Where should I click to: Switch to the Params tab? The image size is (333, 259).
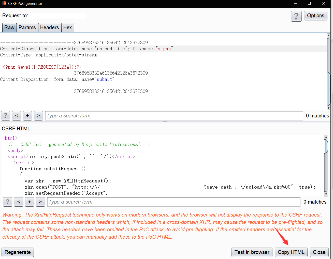(27, 27)
